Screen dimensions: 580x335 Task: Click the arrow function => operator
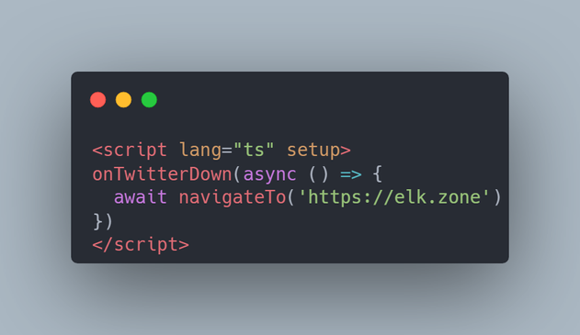(351, 174)
